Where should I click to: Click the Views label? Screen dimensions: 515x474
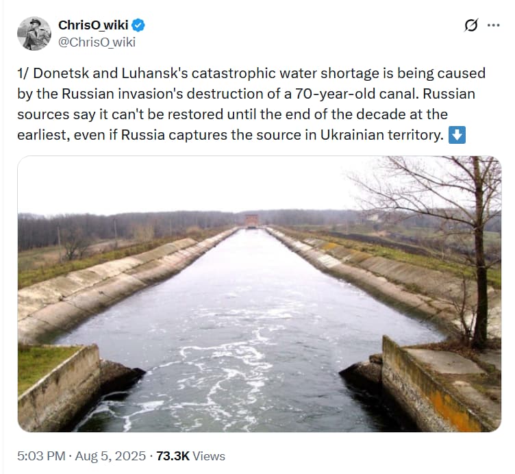209,456
